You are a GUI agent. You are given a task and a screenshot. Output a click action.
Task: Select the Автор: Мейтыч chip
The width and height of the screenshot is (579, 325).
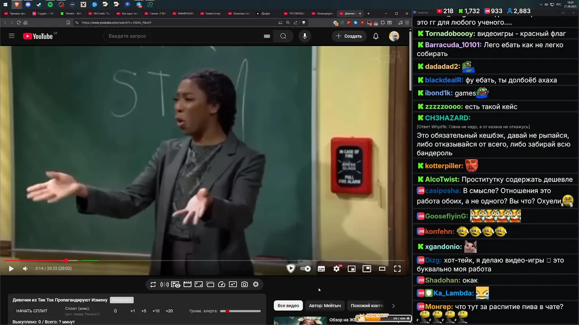pyautogui.click(x=325, y=306)
